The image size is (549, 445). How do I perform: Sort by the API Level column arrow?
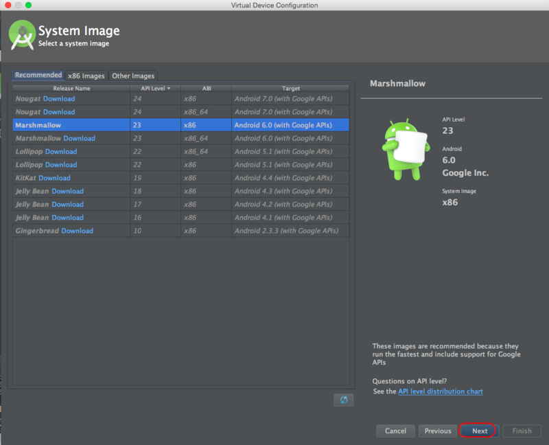point(169,89)
